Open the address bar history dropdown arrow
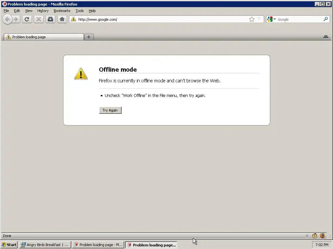This screenshot has height=249, width=333. pyautogui.click(x=259, y=19)
